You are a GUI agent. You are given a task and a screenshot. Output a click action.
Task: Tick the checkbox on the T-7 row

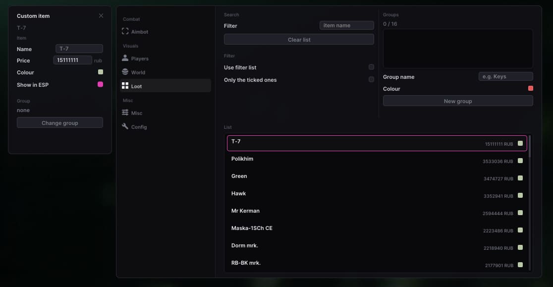520,143
